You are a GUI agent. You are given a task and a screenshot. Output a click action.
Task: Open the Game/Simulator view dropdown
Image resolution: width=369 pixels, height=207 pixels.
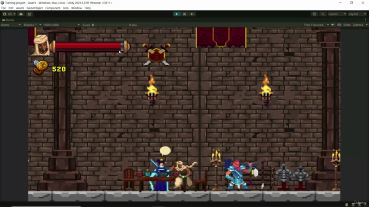click(10, 25)
